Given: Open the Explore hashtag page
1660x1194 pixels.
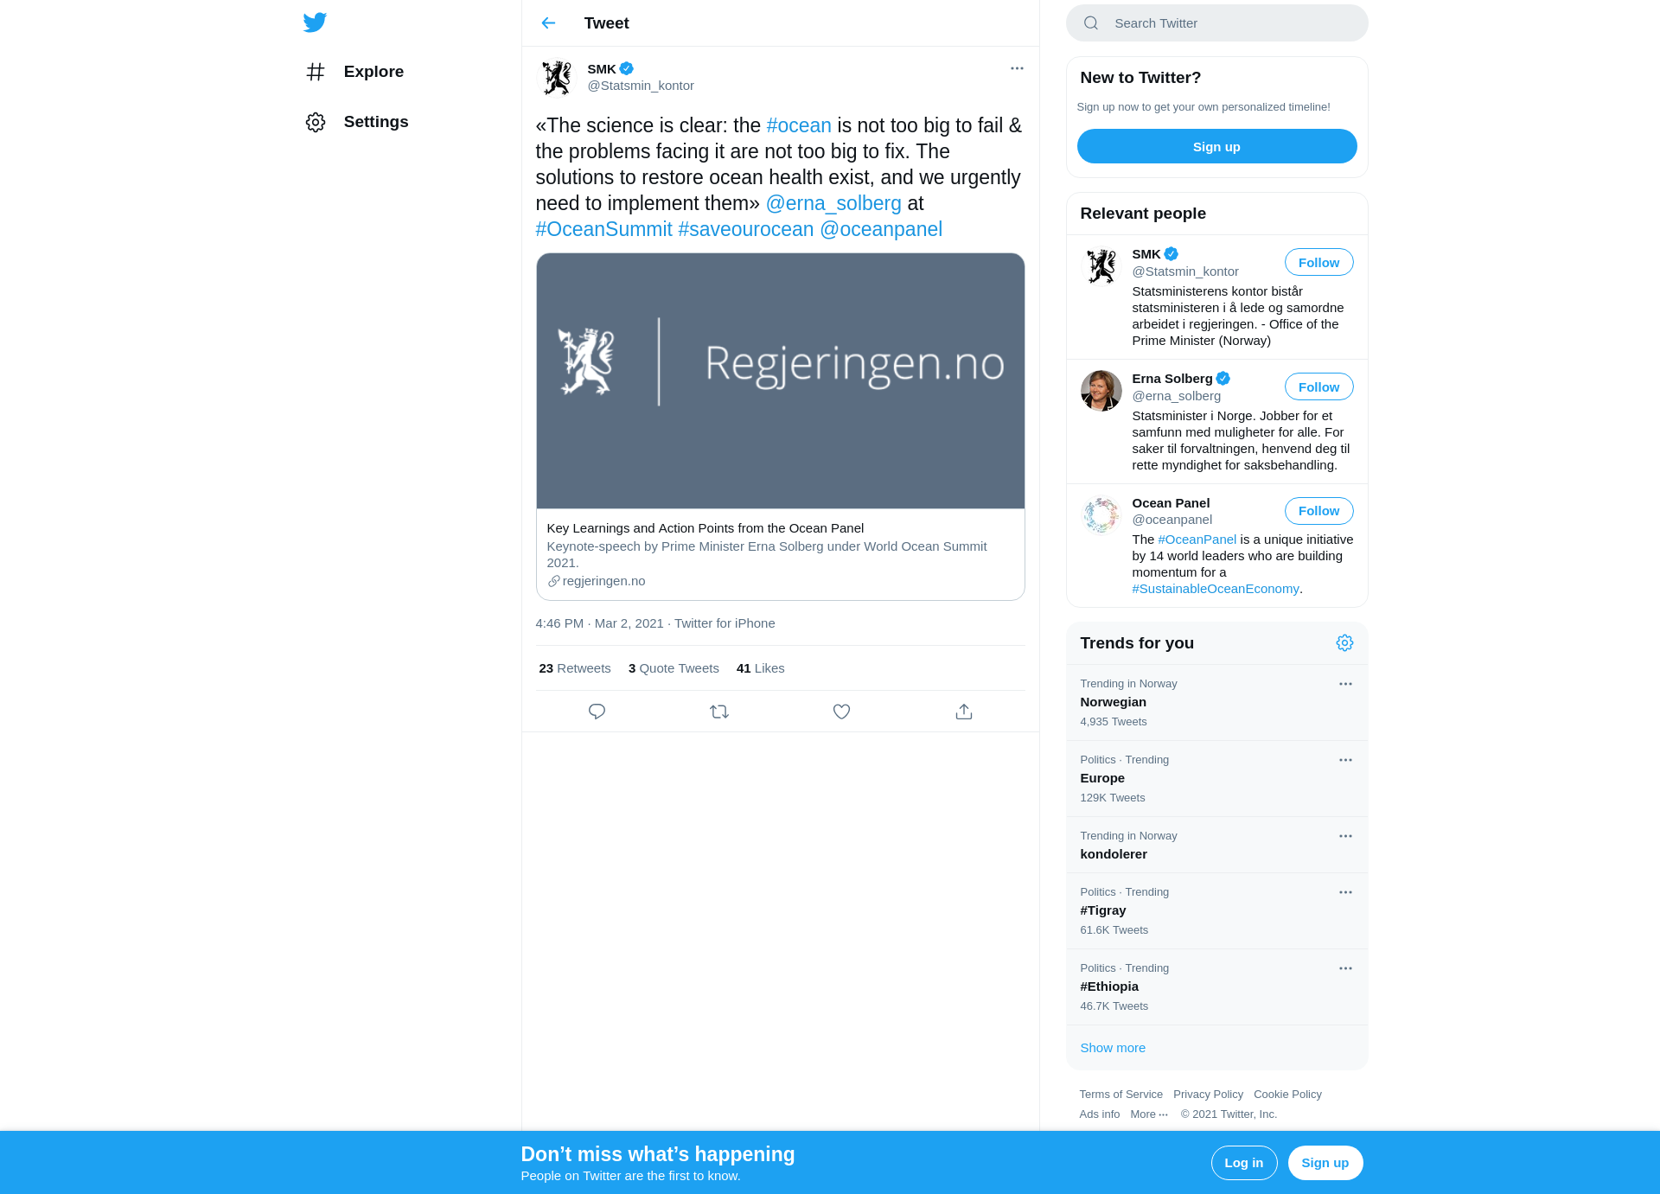Looking at the screenshot, I should click(x=354, y=72).
